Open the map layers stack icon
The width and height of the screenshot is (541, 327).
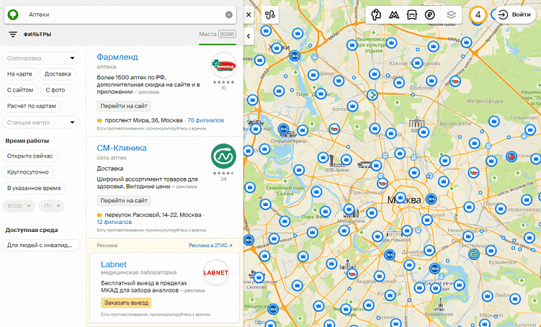(451, 15)
